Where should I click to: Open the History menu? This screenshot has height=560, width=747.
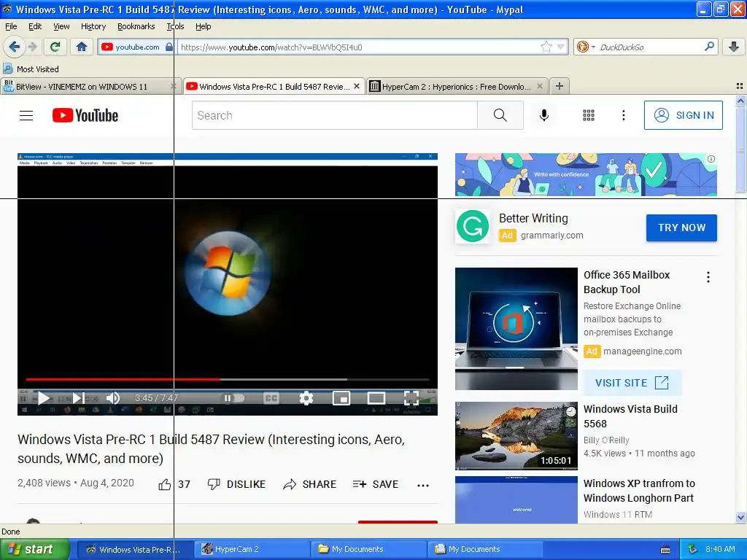(93, 26)
